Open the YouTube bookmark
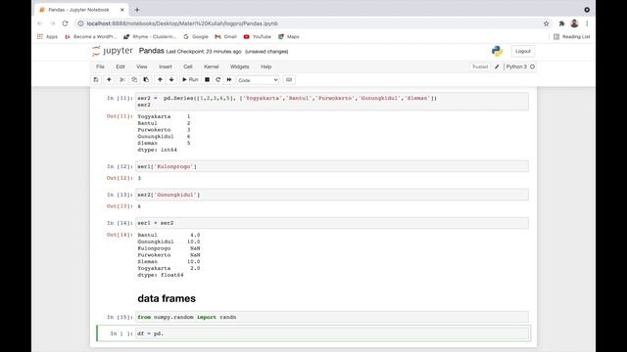Viewport: 627px width, 352px height. pos(257,37)
